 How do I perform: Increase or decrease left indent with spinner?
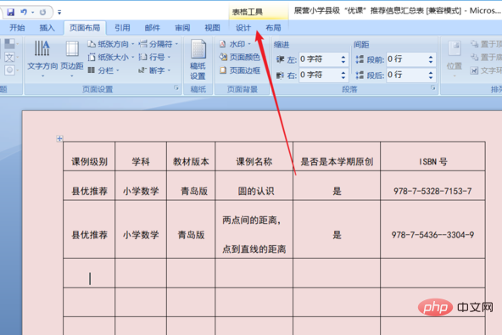coord(343,59)
